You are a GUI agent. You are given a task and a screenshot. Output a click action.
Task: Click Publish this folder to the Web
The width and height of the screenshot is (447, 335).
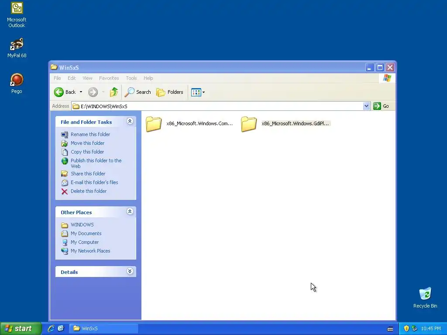[x=96, y=163]
